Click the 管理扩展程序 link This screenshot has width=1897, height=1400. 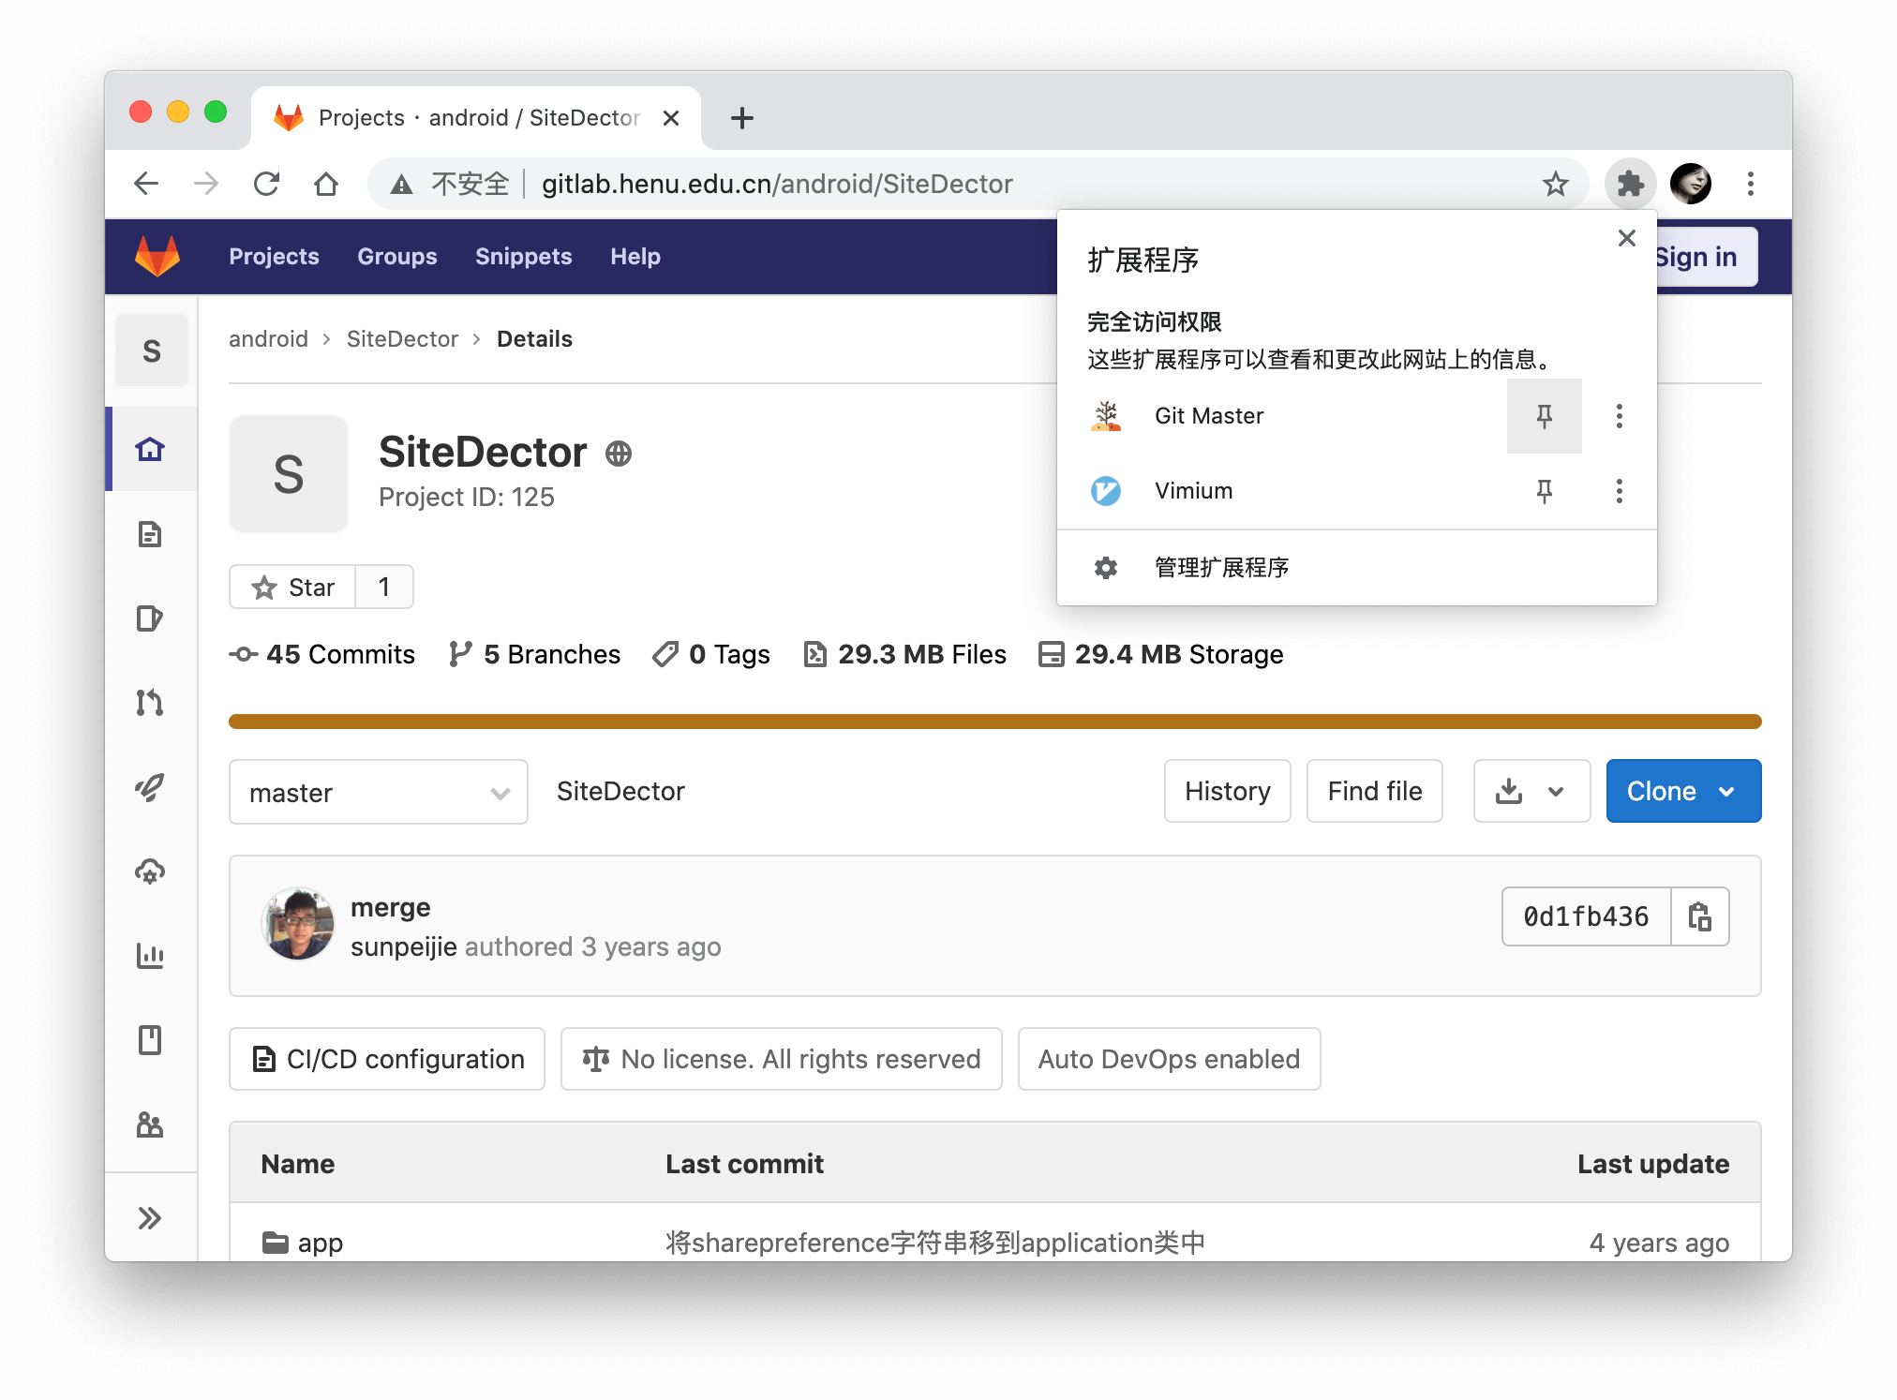[x=1225, y=568]
